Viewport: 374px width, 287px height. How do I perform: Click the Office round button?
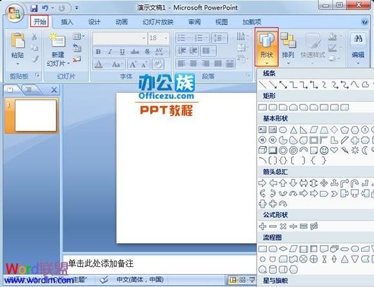14,13
